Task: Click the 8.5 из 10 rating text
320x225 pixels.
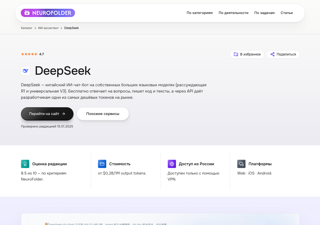Action: coord(44,176)
